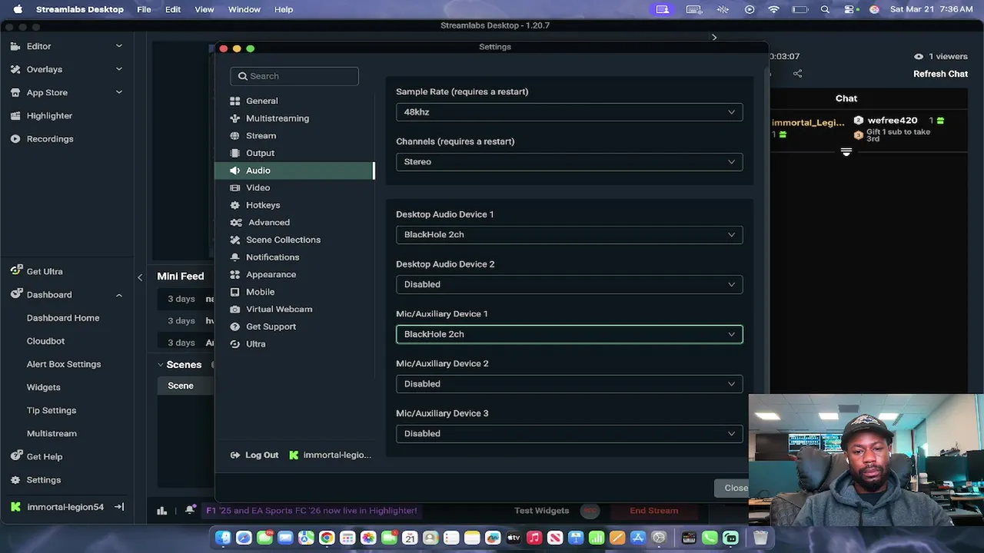Open Alert Box Settings link
Screen dimensions: 984x553
(x=64, y=364)
